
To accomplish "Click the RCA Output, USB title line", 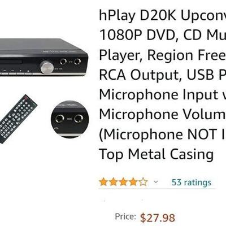I will click(162, 75).
